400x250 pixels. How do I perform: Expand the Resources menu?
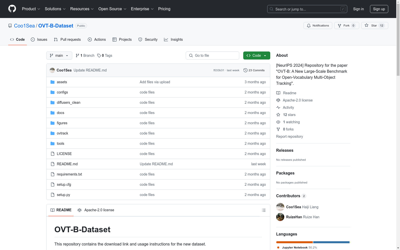point(82,9)
